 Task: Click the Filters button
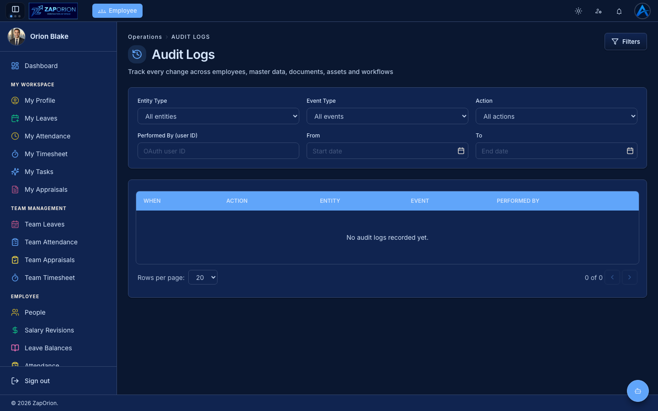pyautogui.click(x=626, y=42)
